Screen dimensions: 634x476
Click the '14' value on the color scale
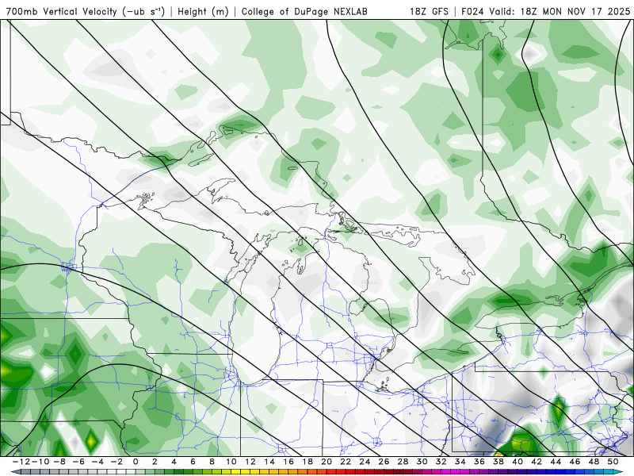point(269,462)
